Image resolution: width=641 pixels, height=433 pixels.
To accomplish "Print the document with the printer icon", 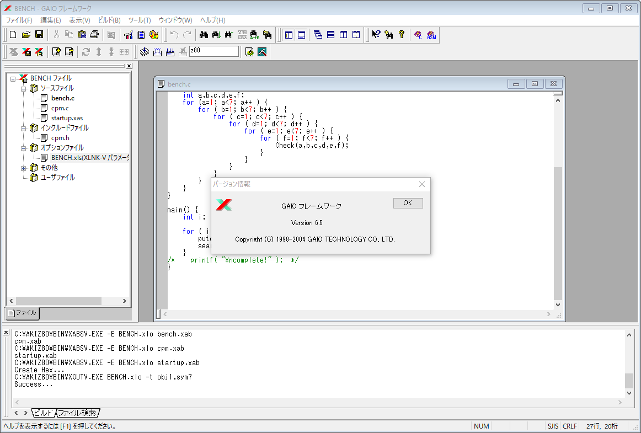I will click(94, 35).
